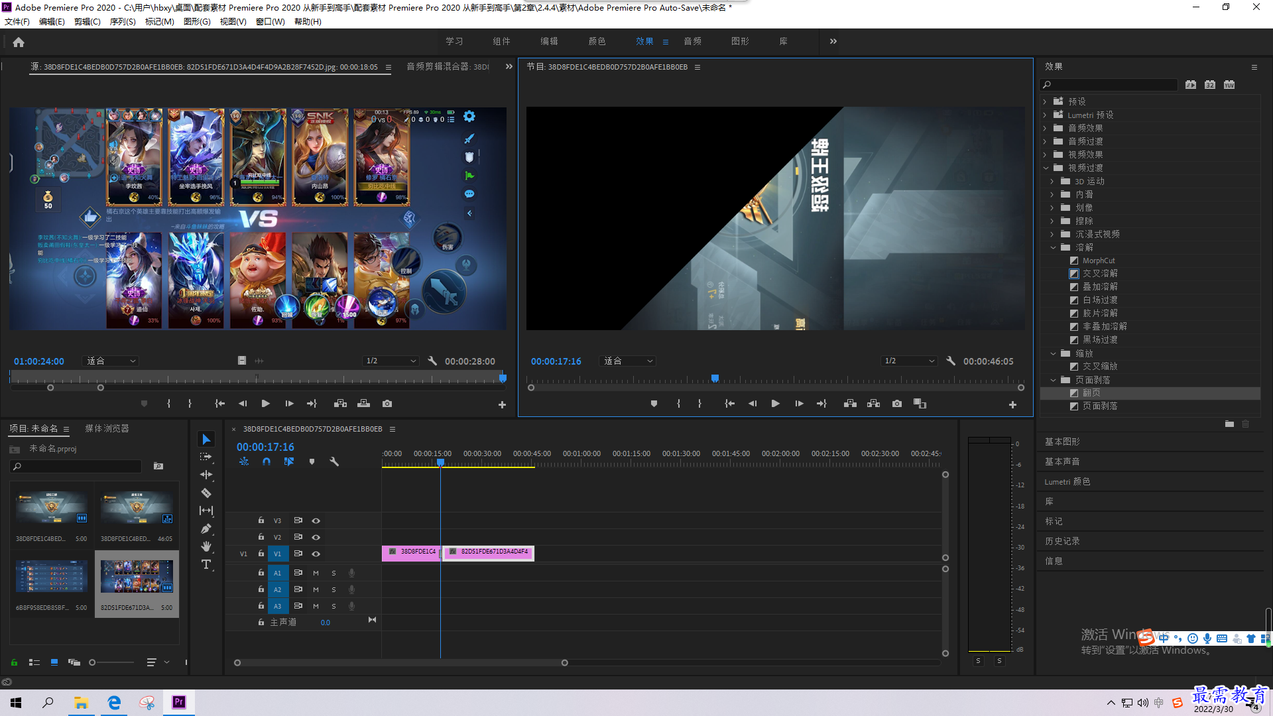This screenshot has width=1273, height=716.
Task: Select 82D51FDE671D3A4D4F4 clip on timeline
Action: [489, 552]
